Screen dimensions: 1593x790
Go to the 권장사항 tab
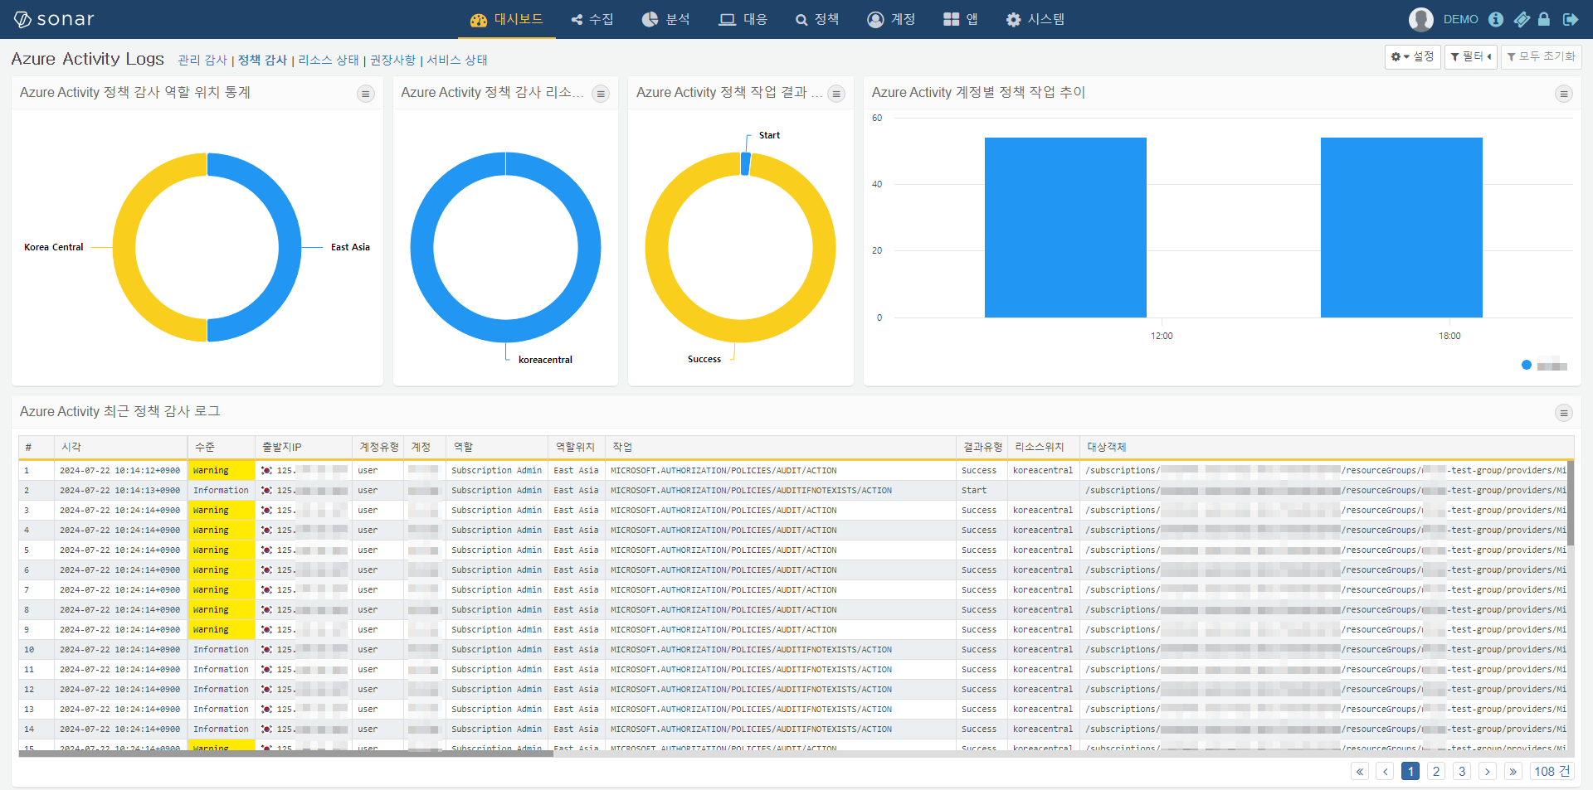coord(392,60)
